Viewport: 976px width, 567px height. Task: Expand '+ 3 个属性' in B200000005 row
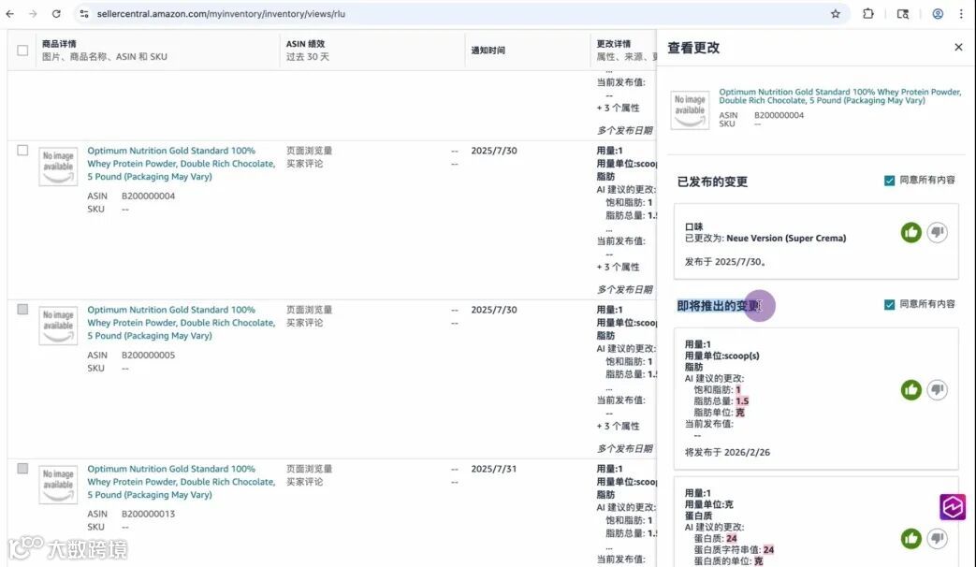coord(619,427)
